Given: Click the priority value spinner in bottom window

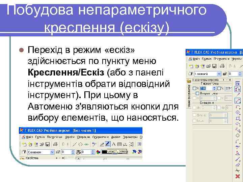Looking at the screenshot, I should point(93,152).
